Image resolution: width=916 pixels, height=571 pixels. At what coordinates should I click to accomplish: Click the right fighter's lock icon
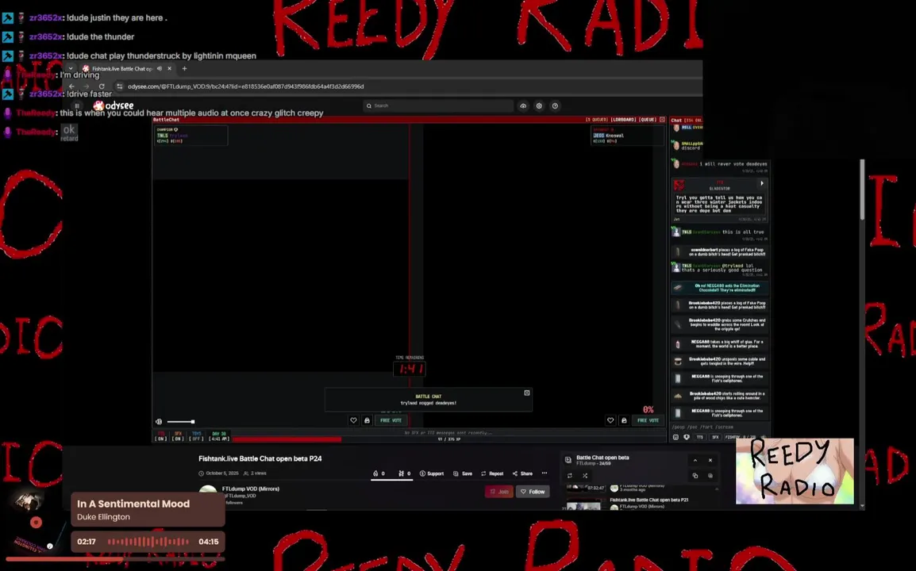click(624, 420)
